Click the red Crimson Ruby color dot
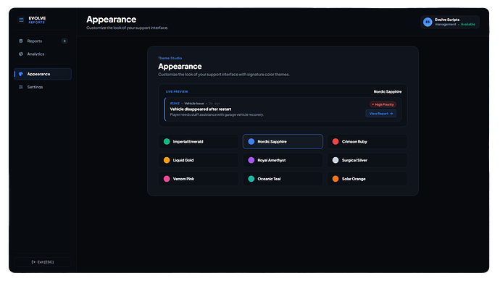Image resolution: width=500 pixels, height=281 pixels. (336, 141)
